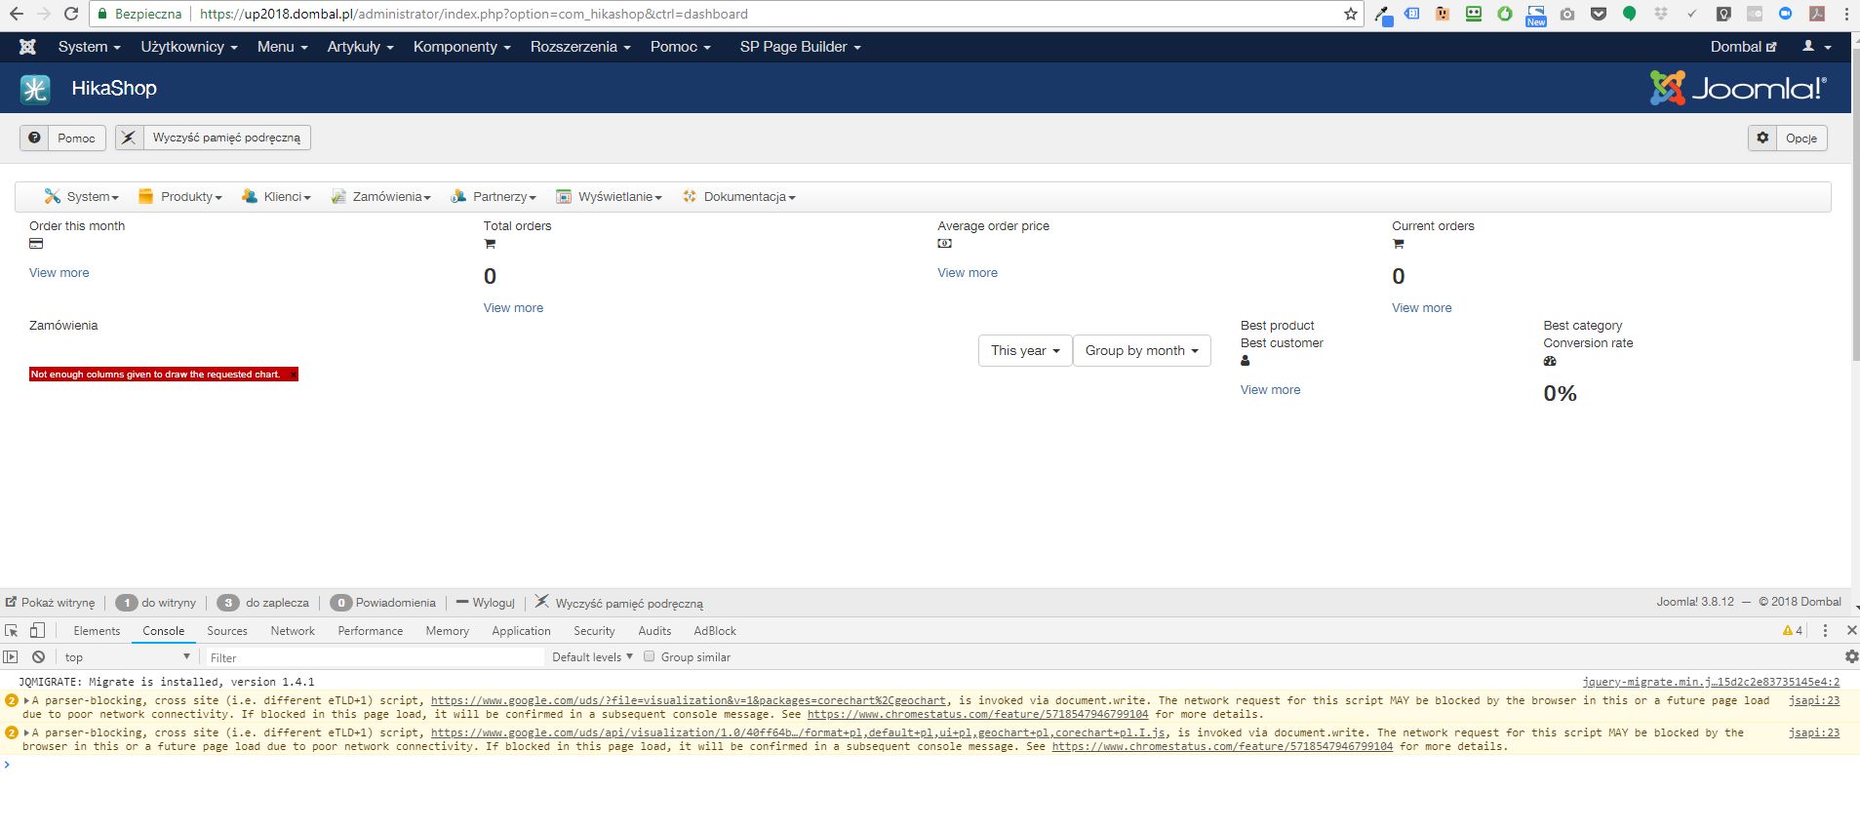Bookmark this page with the star icon
The width and height of the screenshot is (1860, 830).
pos(1351,14)
